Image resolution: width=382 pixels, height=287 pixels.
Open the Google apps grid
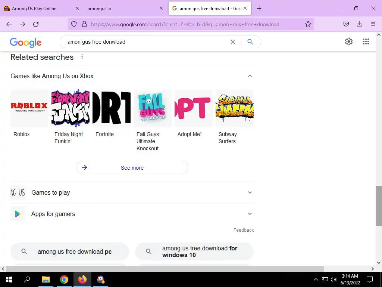366,41
